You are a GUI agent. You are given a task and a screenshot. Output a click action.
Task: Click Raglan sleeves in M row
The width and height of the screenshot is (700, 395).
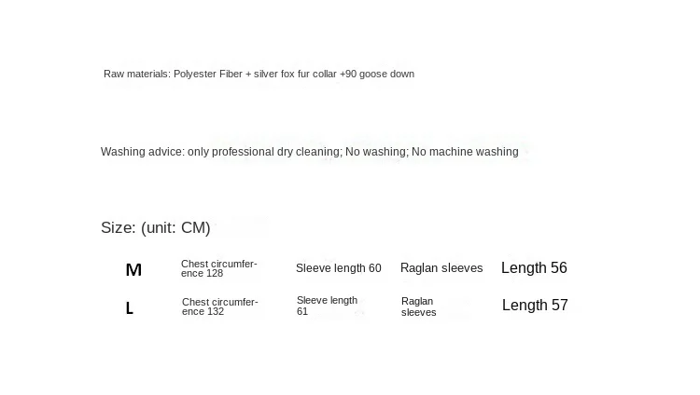[x=441, y=268]
